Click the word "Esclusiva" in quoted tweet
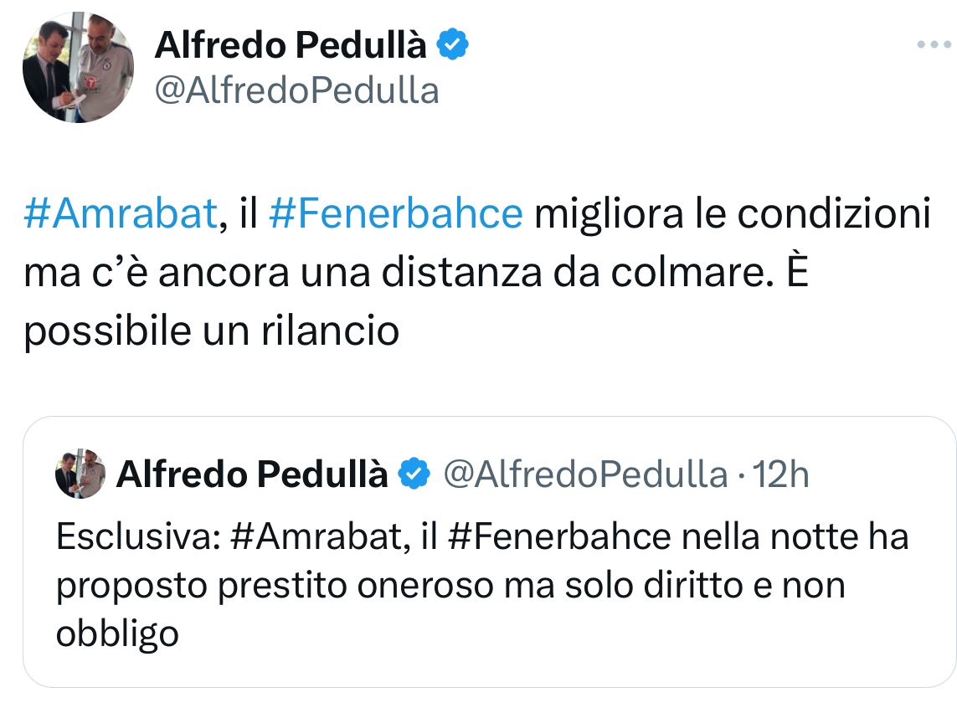 point(135,536)
